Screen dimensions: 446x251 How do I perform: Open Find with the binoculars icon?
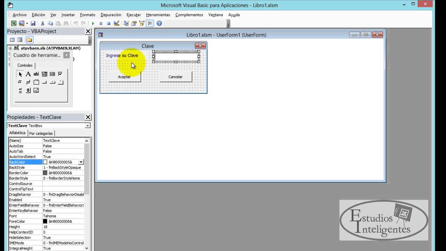point(66,23)
